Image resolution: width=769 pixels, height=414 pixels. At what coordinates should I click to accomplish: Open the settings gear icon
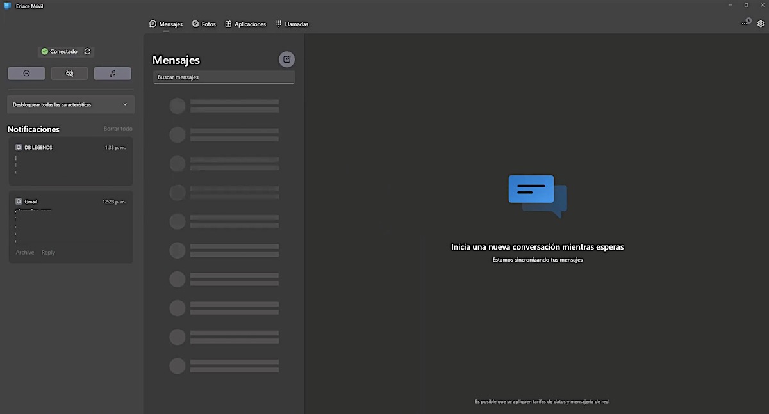pos(761,24)
